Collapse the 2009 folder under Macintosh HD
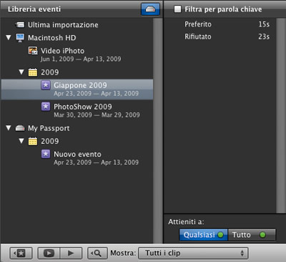 21,72
